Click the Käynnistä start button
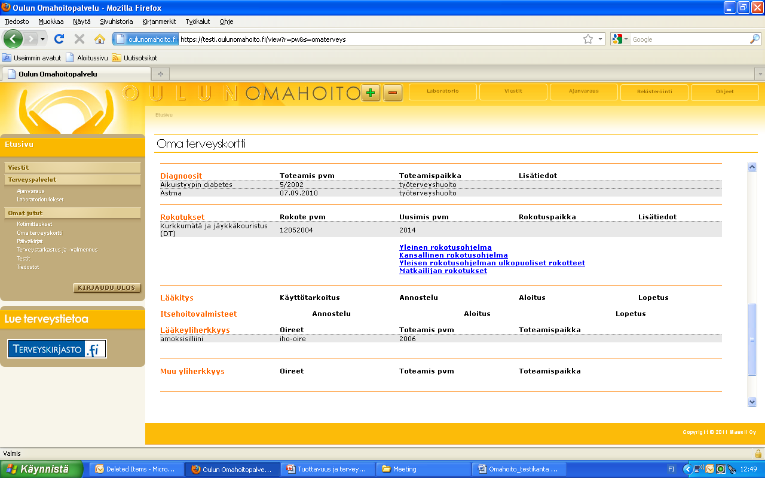The width and height of the screenshot is (765, 478). tap(41, 469)
